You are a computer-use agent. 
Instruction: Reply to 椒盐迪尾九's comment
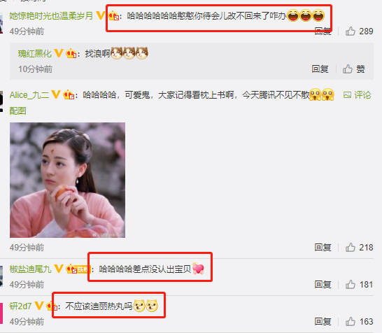pos(323,284)
